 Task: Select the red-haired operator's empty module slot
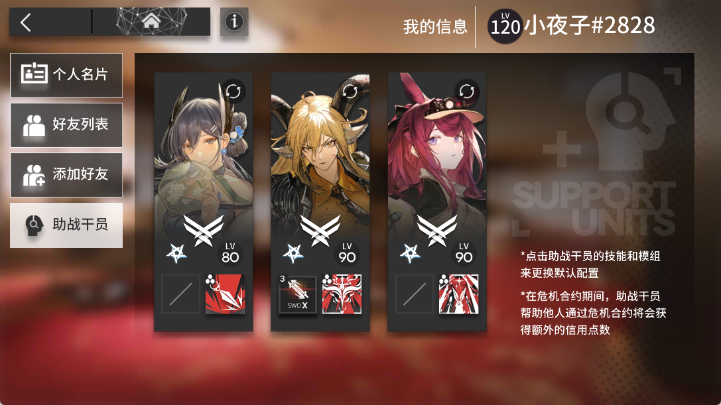(x=415, y=294)
